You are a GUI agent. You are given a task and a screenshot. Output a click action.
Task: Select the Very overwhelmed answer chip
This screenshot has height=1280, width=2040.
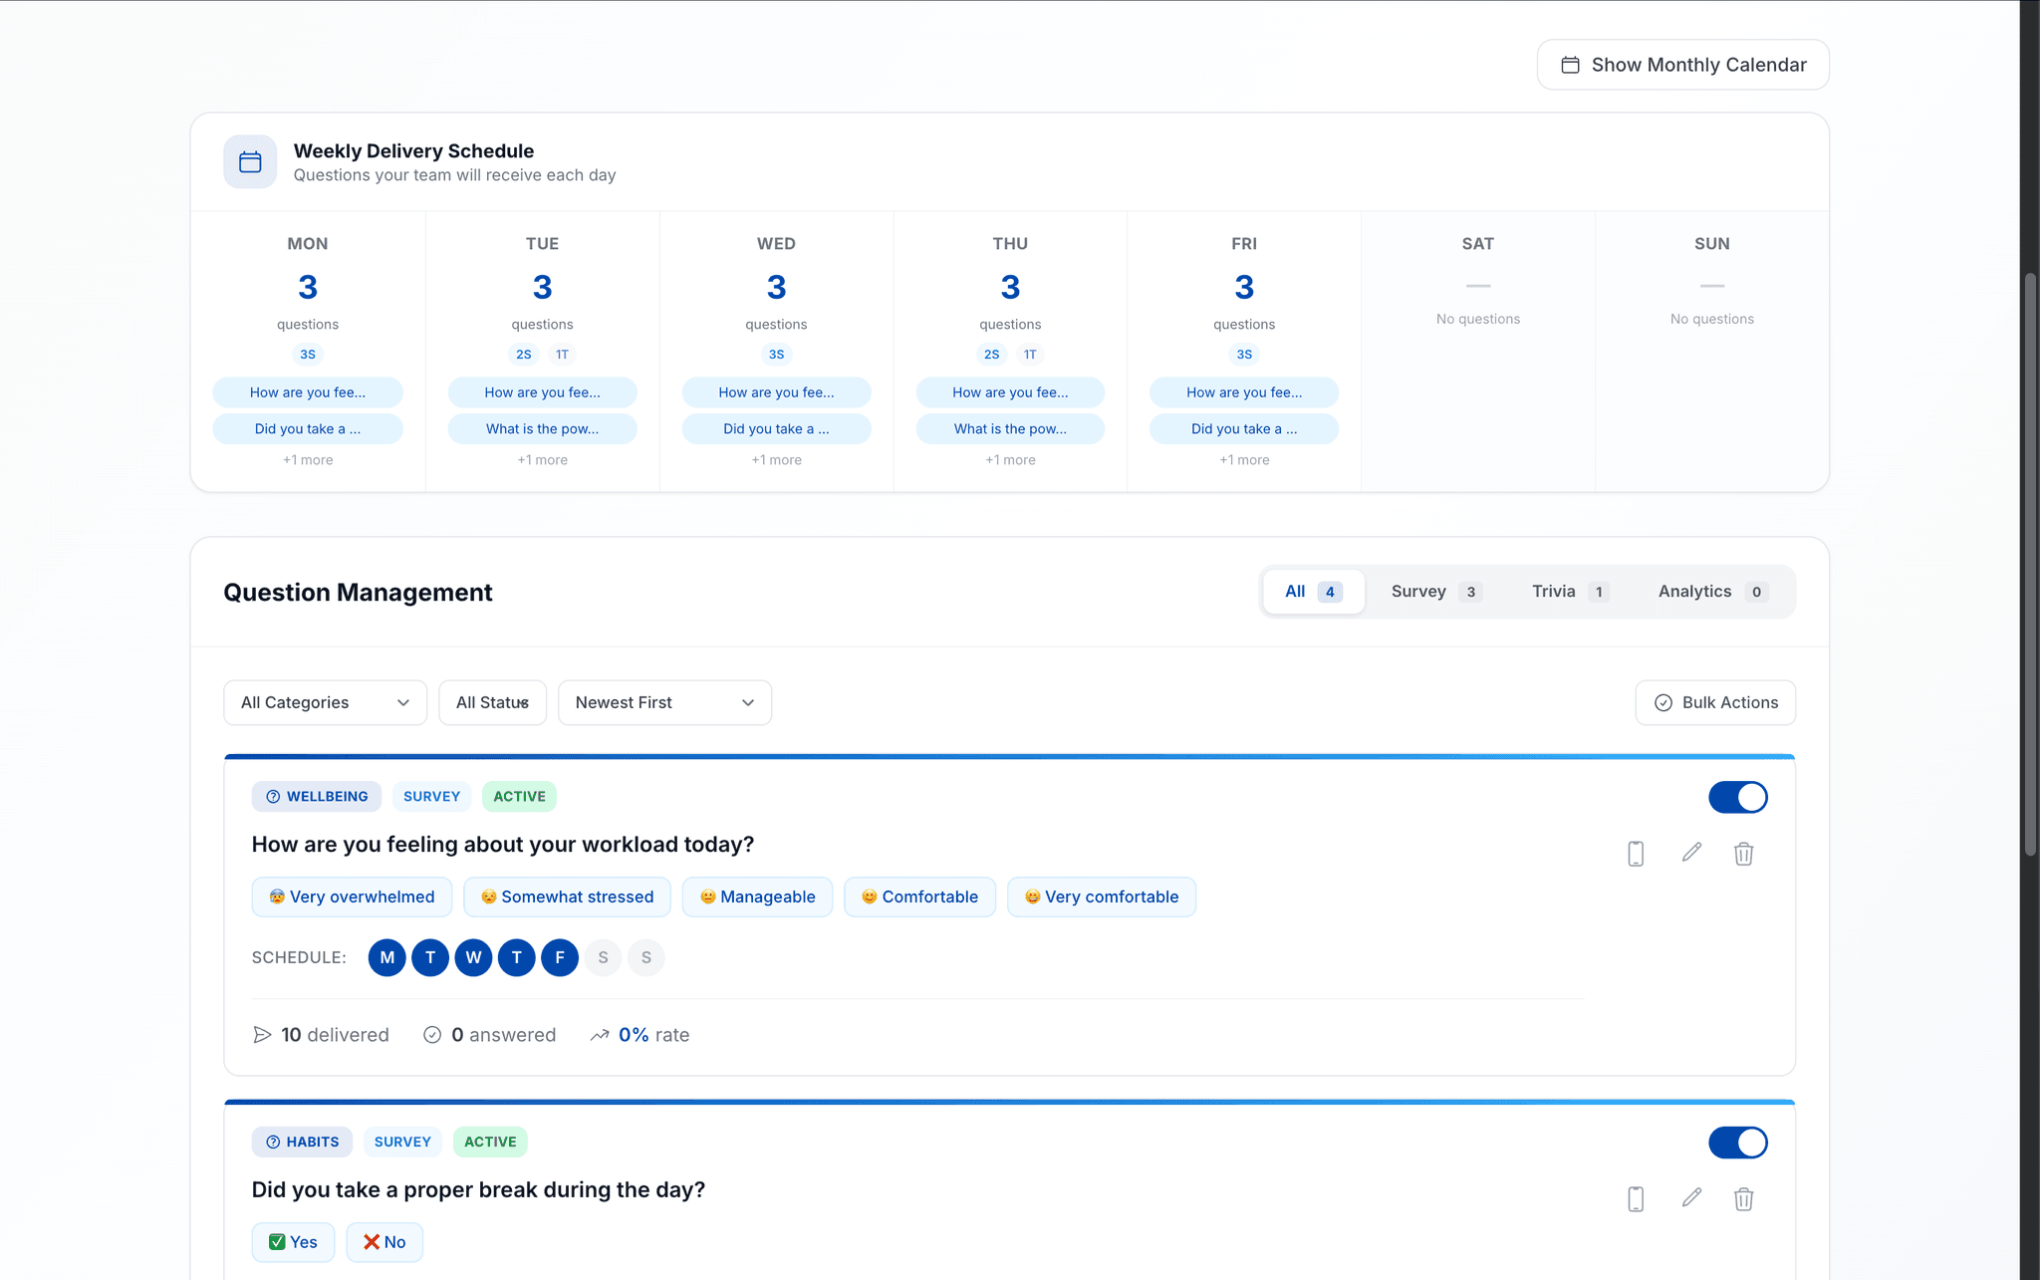tap(351, 896)
